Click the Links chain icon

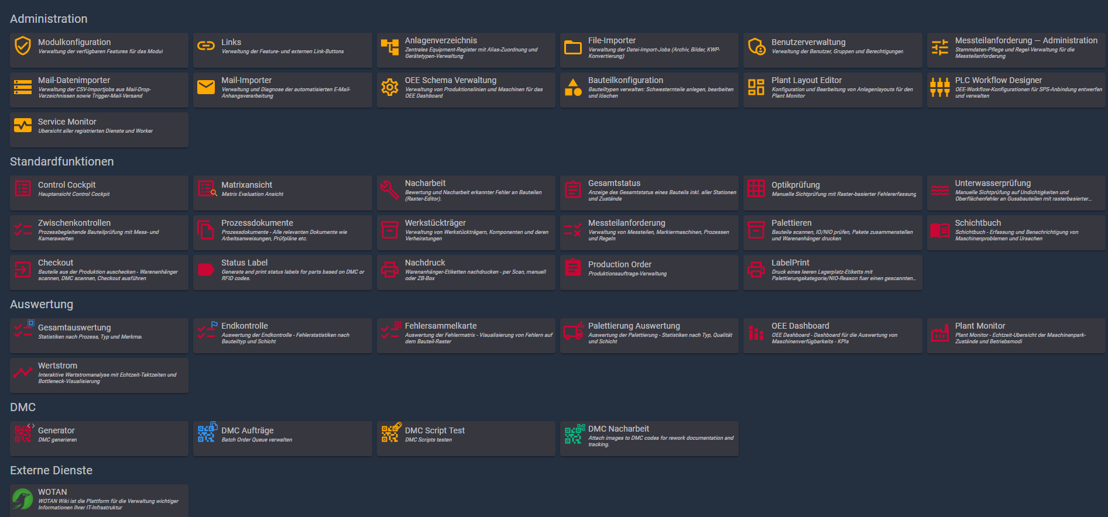pos(206,46)
